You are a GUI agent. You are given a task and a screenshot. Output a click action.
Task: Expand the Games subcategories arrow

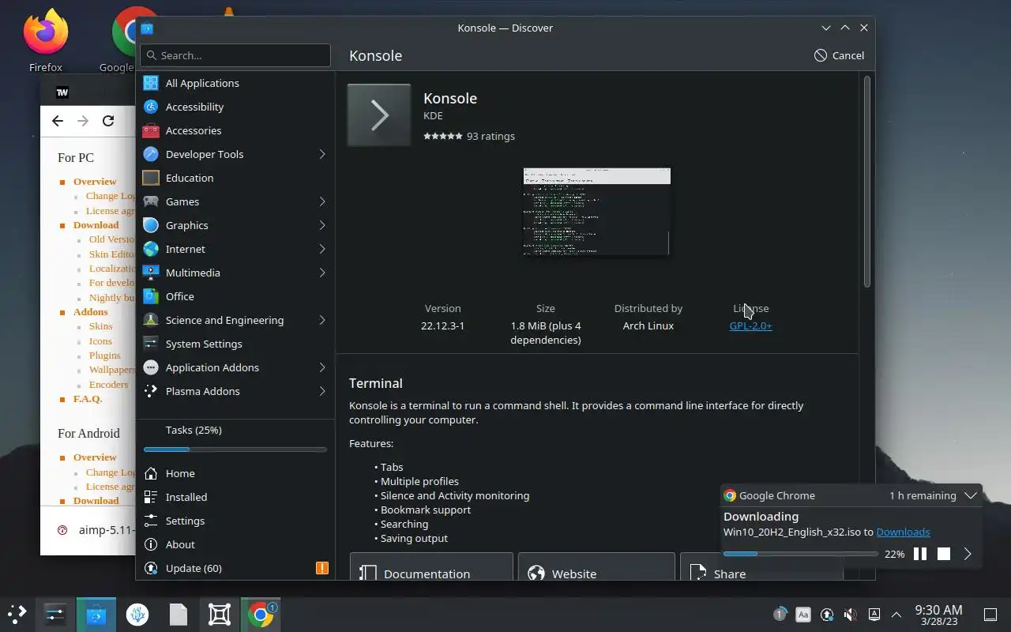pos(322,201)
